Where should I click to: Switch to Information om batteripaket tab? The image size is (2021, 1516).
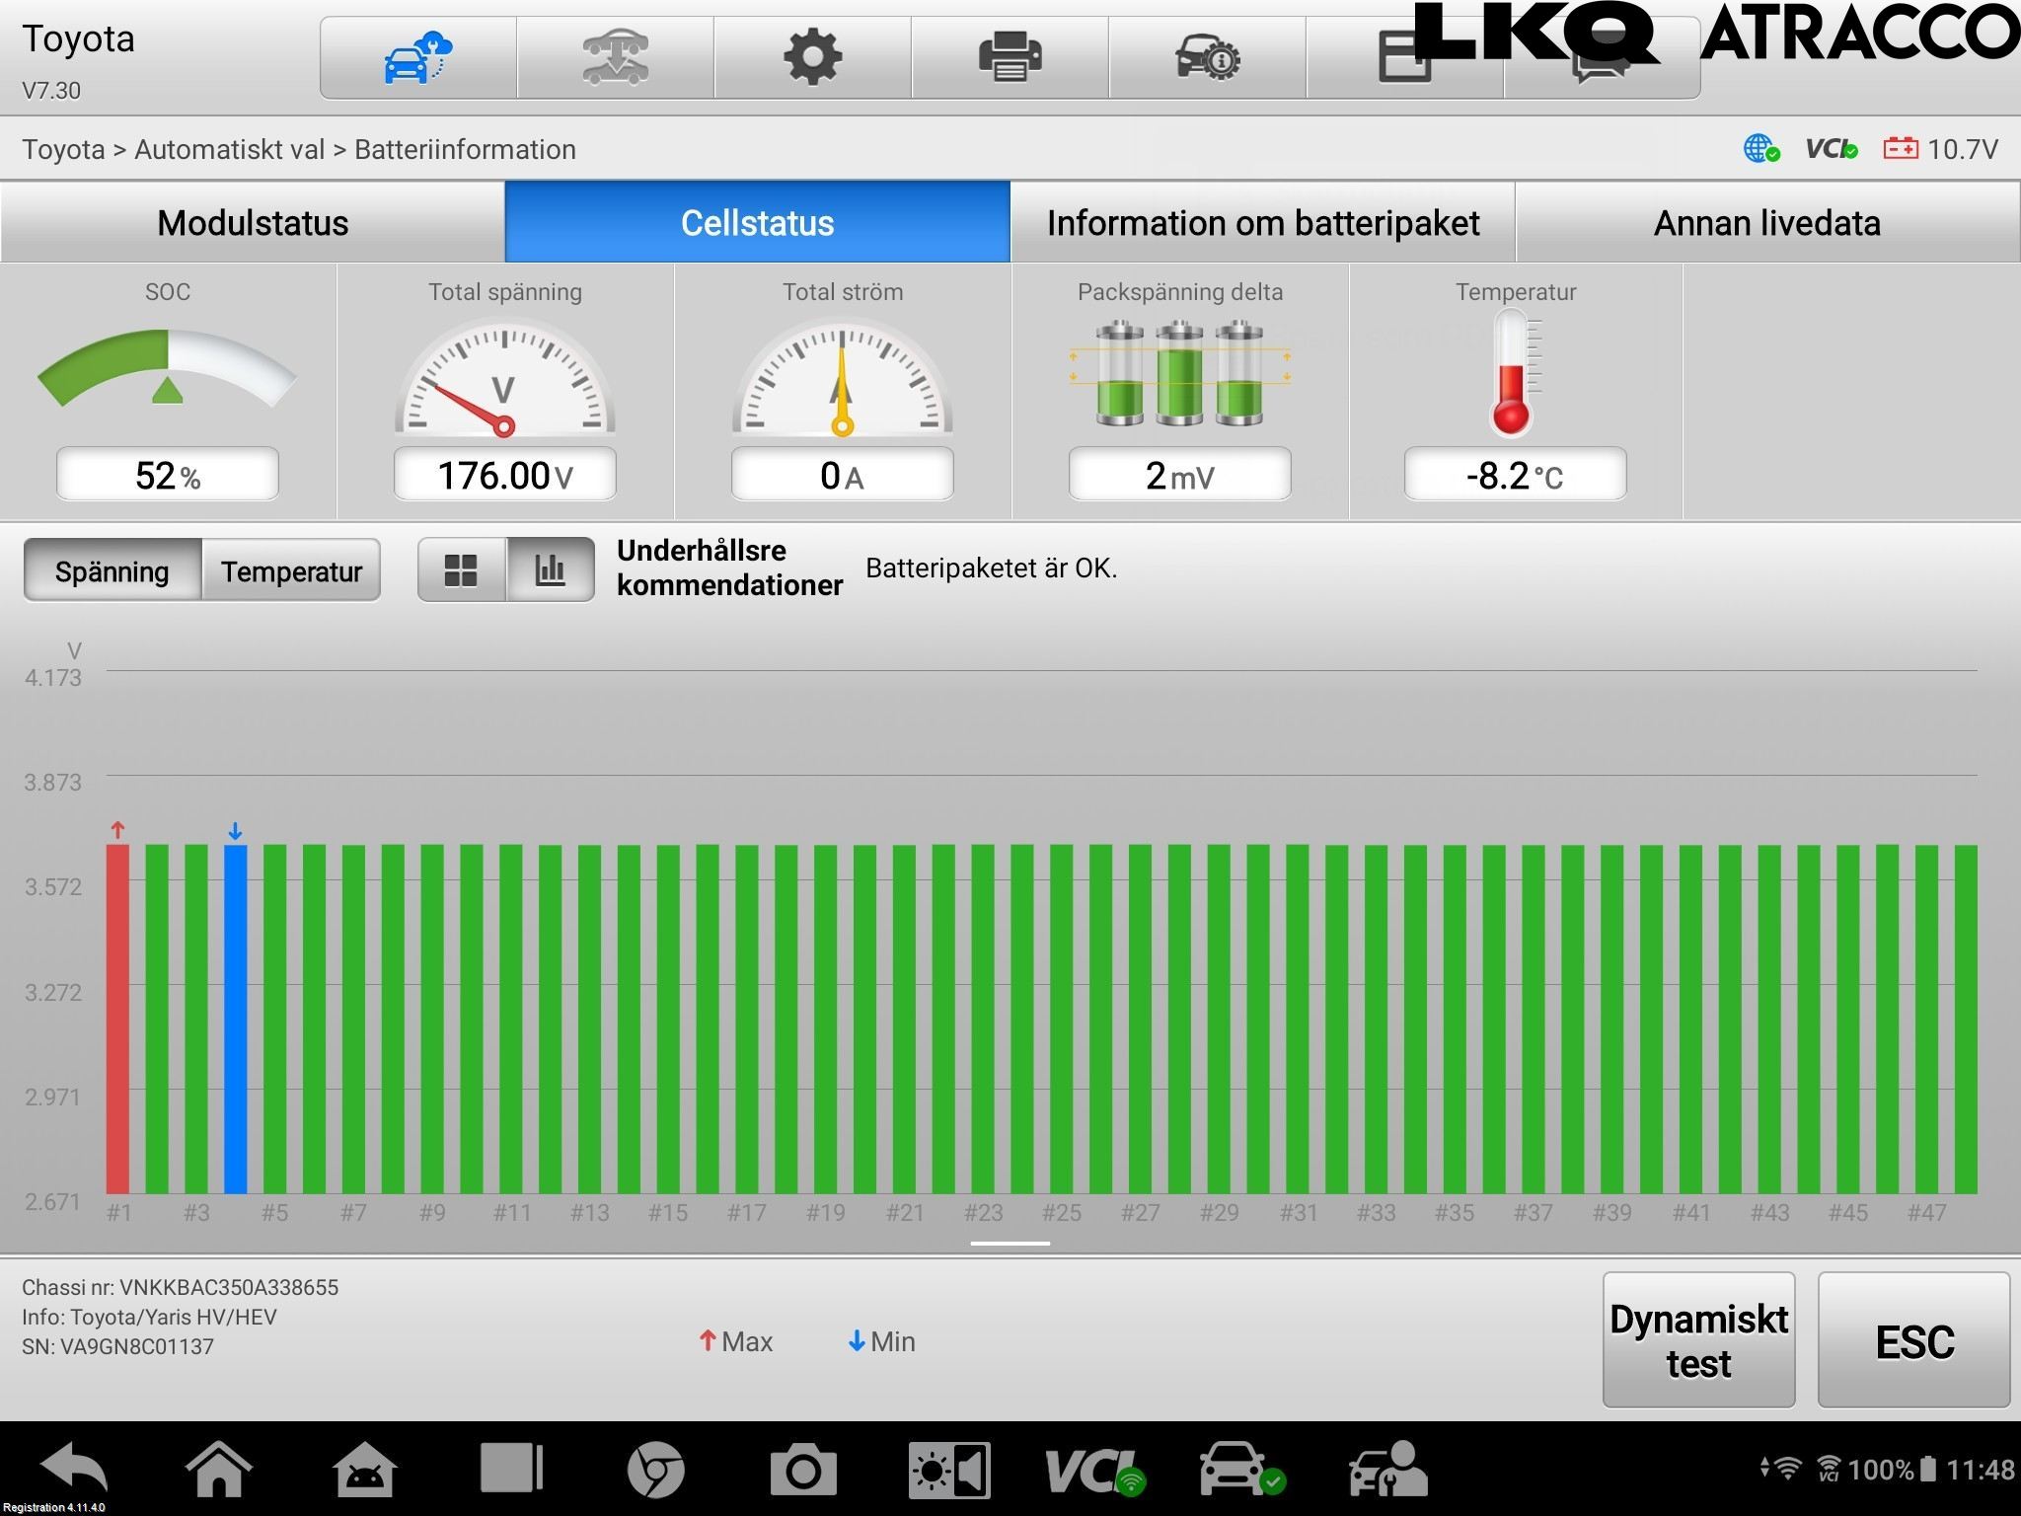[1262, 223]
